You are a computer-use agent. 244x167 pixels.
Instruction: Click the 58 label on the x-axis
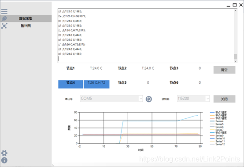tap(152, 146)
